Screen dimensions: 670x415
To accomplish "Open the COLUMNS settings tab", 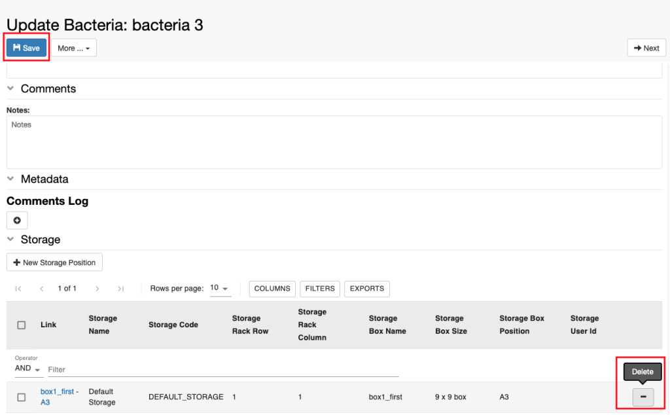I will point(272,289).
